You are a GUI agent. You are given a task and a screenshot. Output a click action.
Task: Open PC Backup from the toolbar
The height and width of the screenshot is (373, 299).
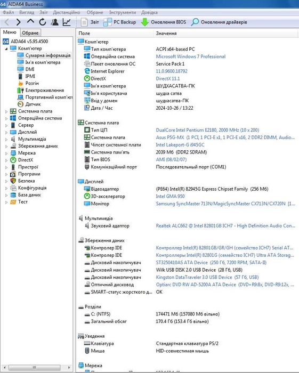click(120, 22)
